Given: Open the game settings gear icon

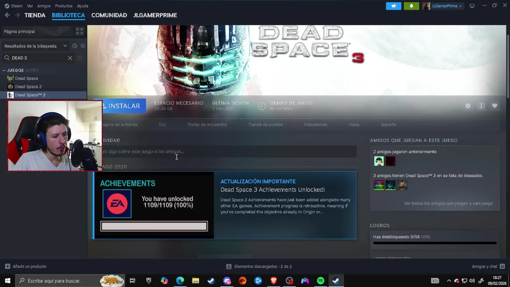Looking at the screenshot, I should 468,106.
